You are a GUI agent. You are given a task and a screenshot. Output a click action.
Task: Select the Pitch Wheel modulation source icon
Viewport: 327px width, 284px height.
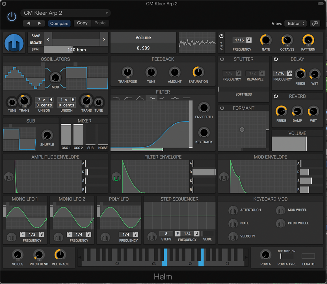coord(280,224)
